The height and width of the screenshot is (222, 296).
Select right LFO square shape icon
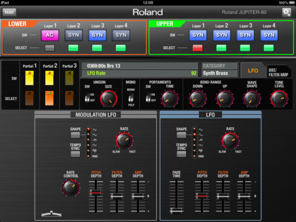200,145
